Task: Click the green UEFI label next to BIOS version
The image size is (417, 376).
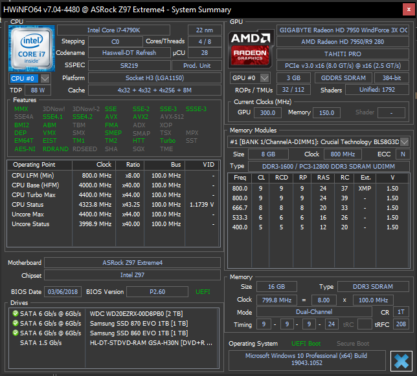Action: [203, 292]
